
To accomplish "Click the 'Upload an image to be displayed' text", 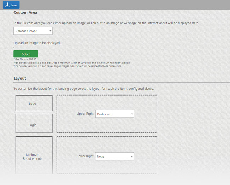I will (x=37, y=43).
